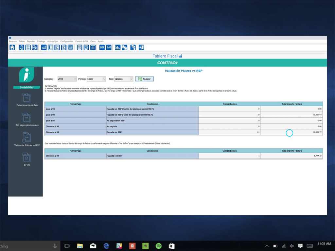
Task: Select the EFOS sidebar icon
Action: point(26,157)
